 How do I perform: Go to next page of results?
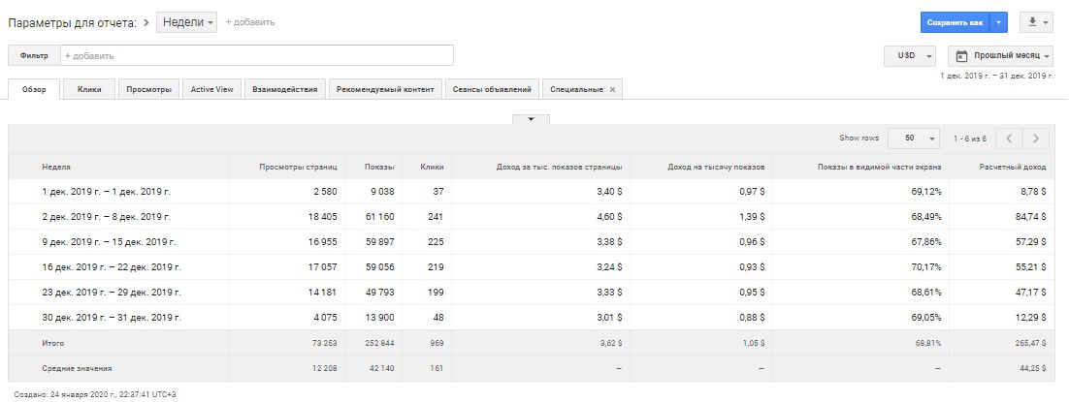(1037, 138)
